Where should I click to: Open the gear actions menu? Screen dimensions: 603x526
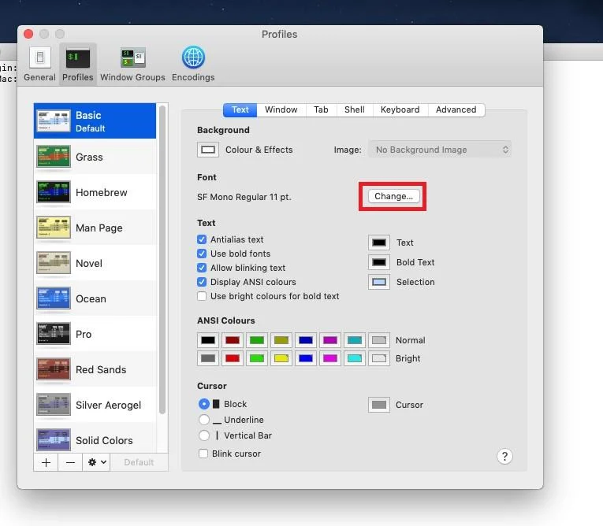96,462
